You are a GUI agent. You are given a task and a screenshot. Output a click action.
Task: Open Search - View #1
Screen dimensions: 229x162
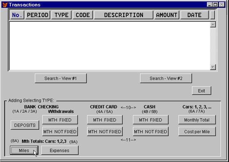tap(60, 78)
